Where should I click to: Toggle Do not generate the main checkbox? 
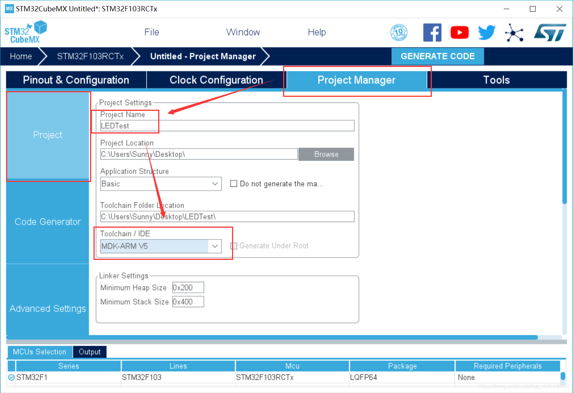(x=234, y=184)
